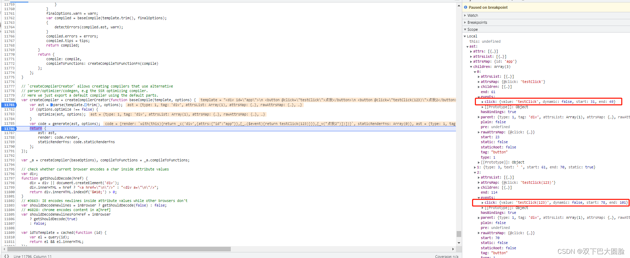Click the 'start: 70' property row

pos(490,238)
